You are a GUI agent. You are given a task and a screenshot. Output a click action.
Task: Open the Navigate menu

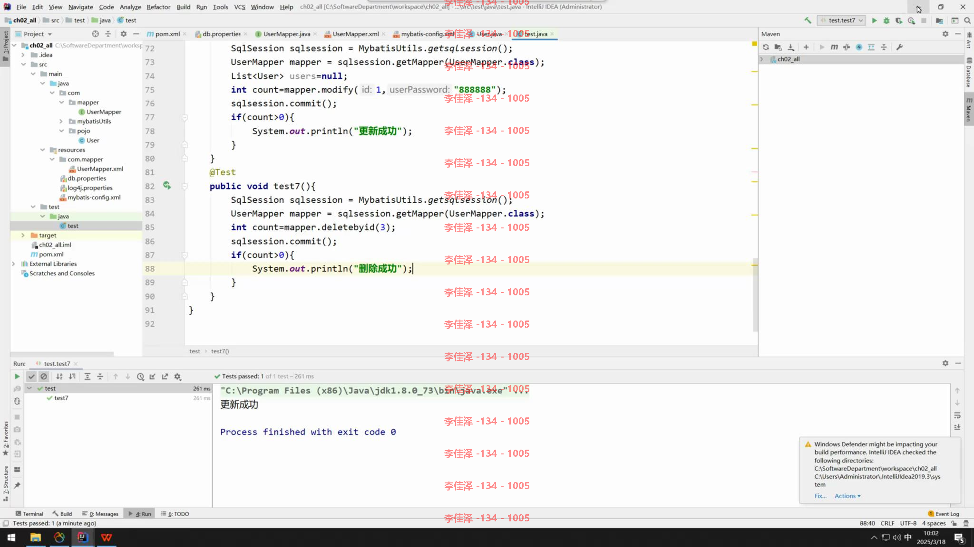point(80,7)
